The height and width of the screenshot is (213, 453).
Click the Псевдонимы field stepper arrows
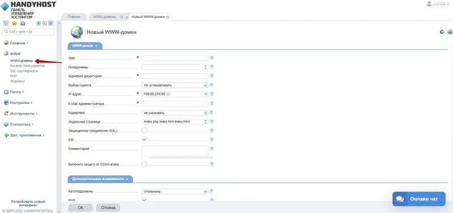[x=206, y=67]
